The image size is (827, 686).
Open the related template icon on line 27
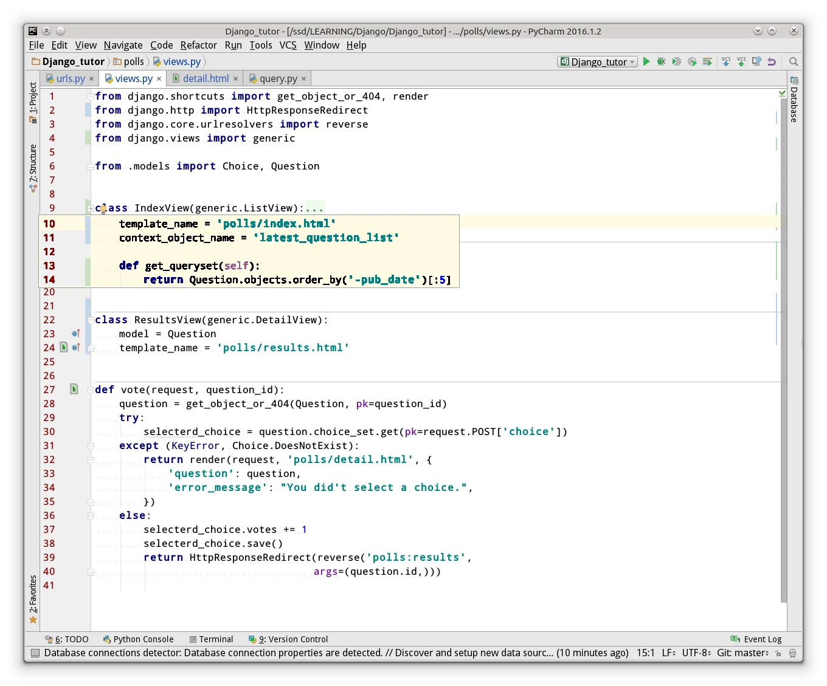[x=74, y=389]
